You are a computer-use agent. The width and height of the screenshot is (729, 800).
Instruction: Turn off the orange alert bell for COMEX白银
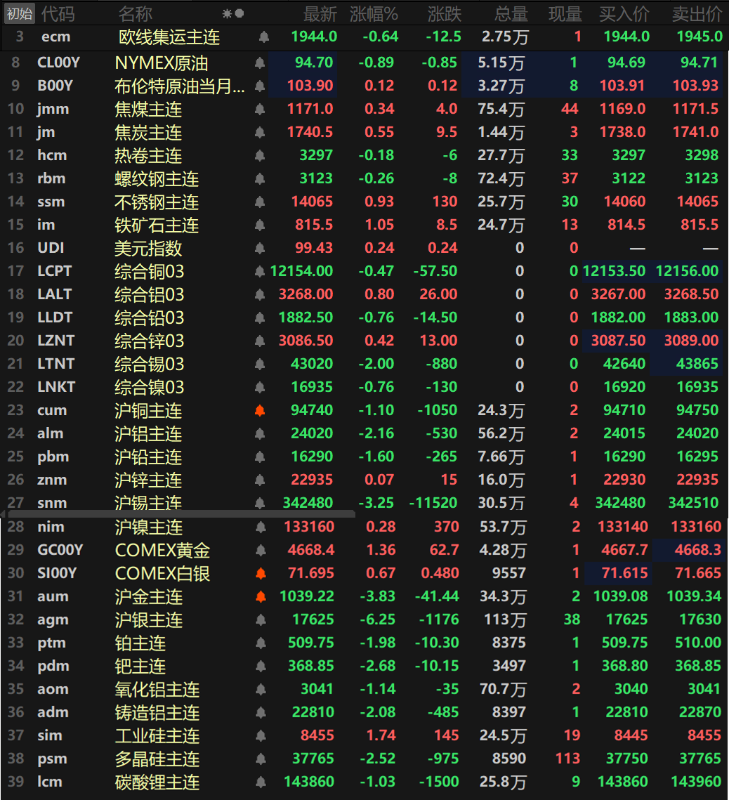pyautogui.click(x=259, y=572)
